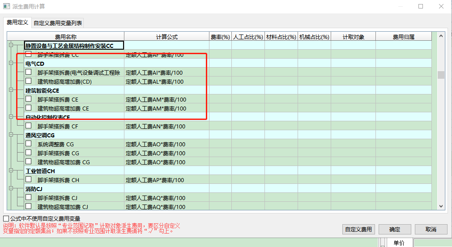This screenshot has height=247, width=452.
Task: Click the scrollbar down arrow
Action: 441,206
